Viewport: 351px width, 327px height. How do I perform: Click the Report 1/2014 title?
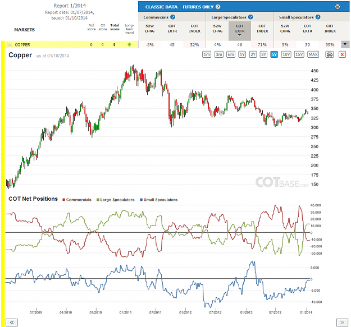pos(70,6)
